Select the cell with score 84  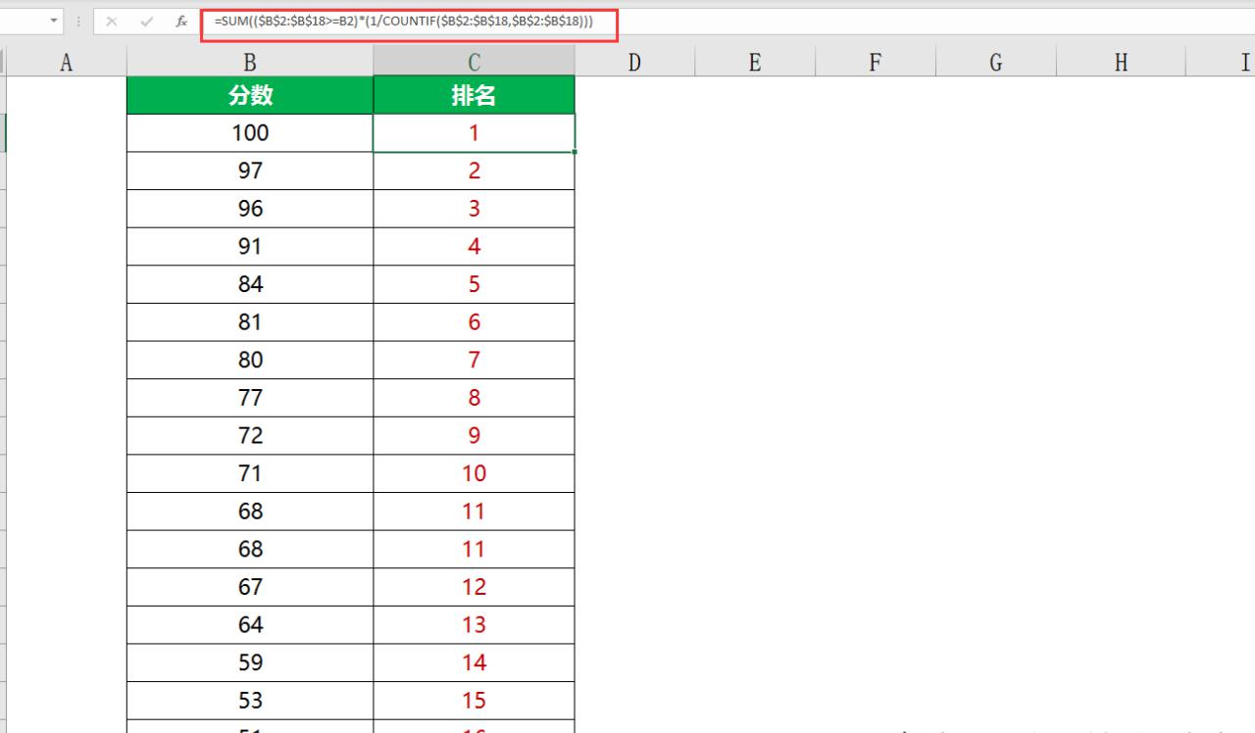tap(250, 284)
